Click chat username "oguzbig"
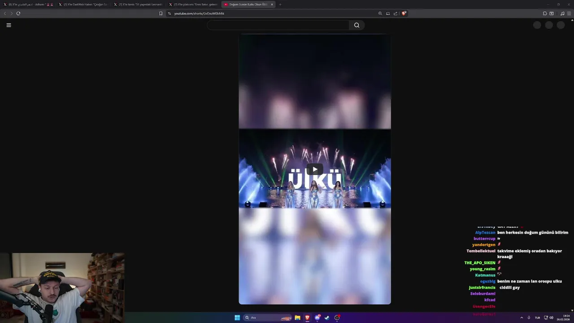This screenshot has height=323, width=574. tap(487, 281)
